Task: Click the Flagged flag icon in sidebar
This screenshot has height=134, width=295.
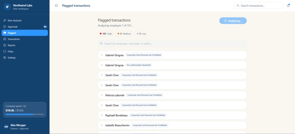Action: click(x=5, y=33)
